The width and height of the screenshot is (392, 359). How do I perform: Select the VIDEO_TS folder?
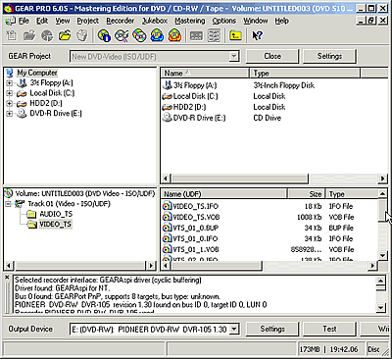point(55,225)
